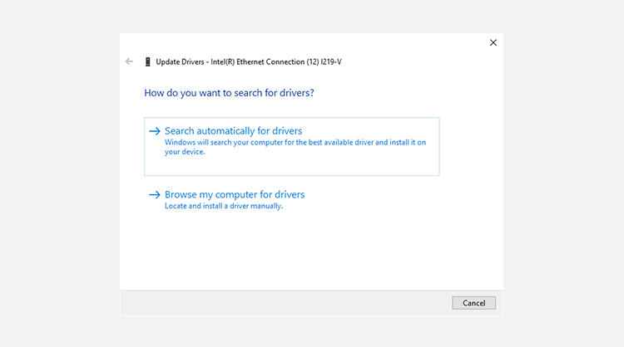Click the Ethernet device icon beside Update Drivers
The height and width of the screenshot is (347, 624).
[147, 61]
